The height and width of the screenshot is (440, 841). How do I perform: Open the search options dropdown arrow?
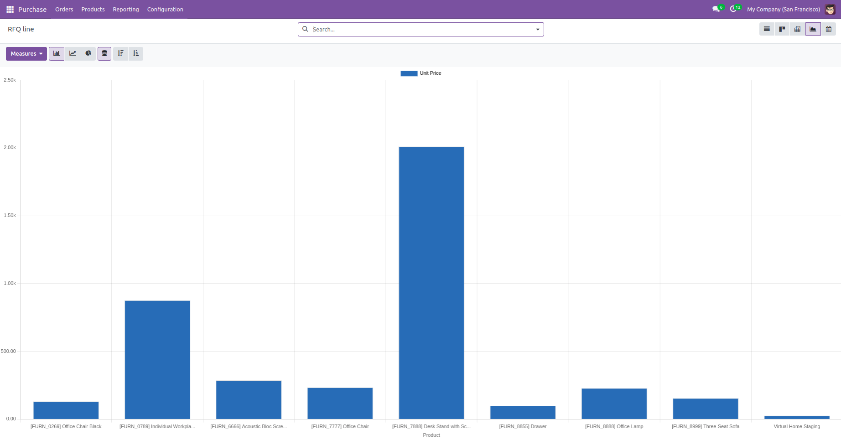[538, 30]
